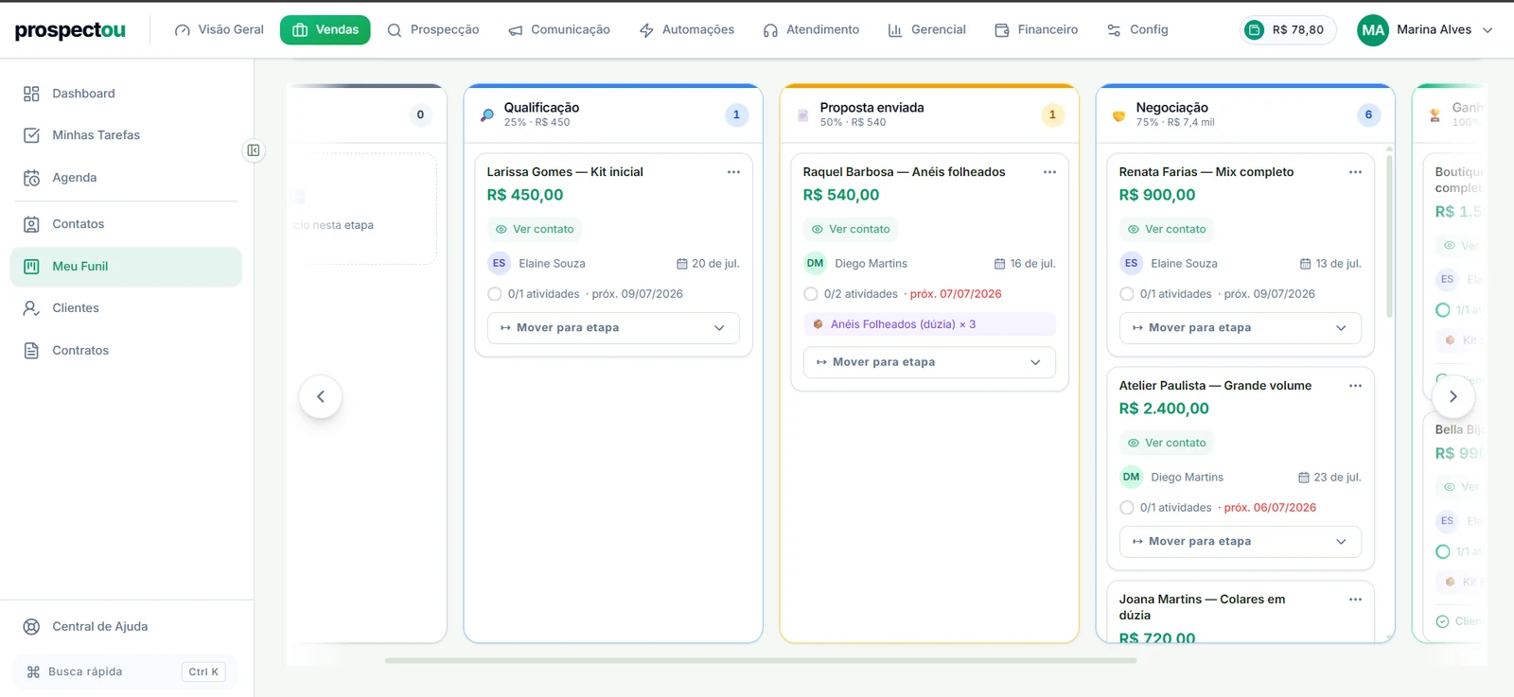Click the calendar icon beside 23 de jul.

1304,478
